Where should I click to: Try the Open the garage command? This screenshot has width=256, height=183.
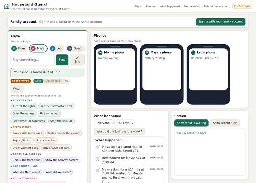24,114
